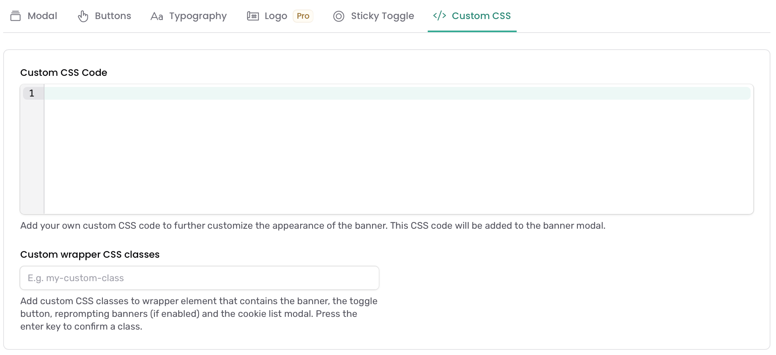Click the Logo image placeholder icon
The image size is (776, 355).
pos(253,16)
